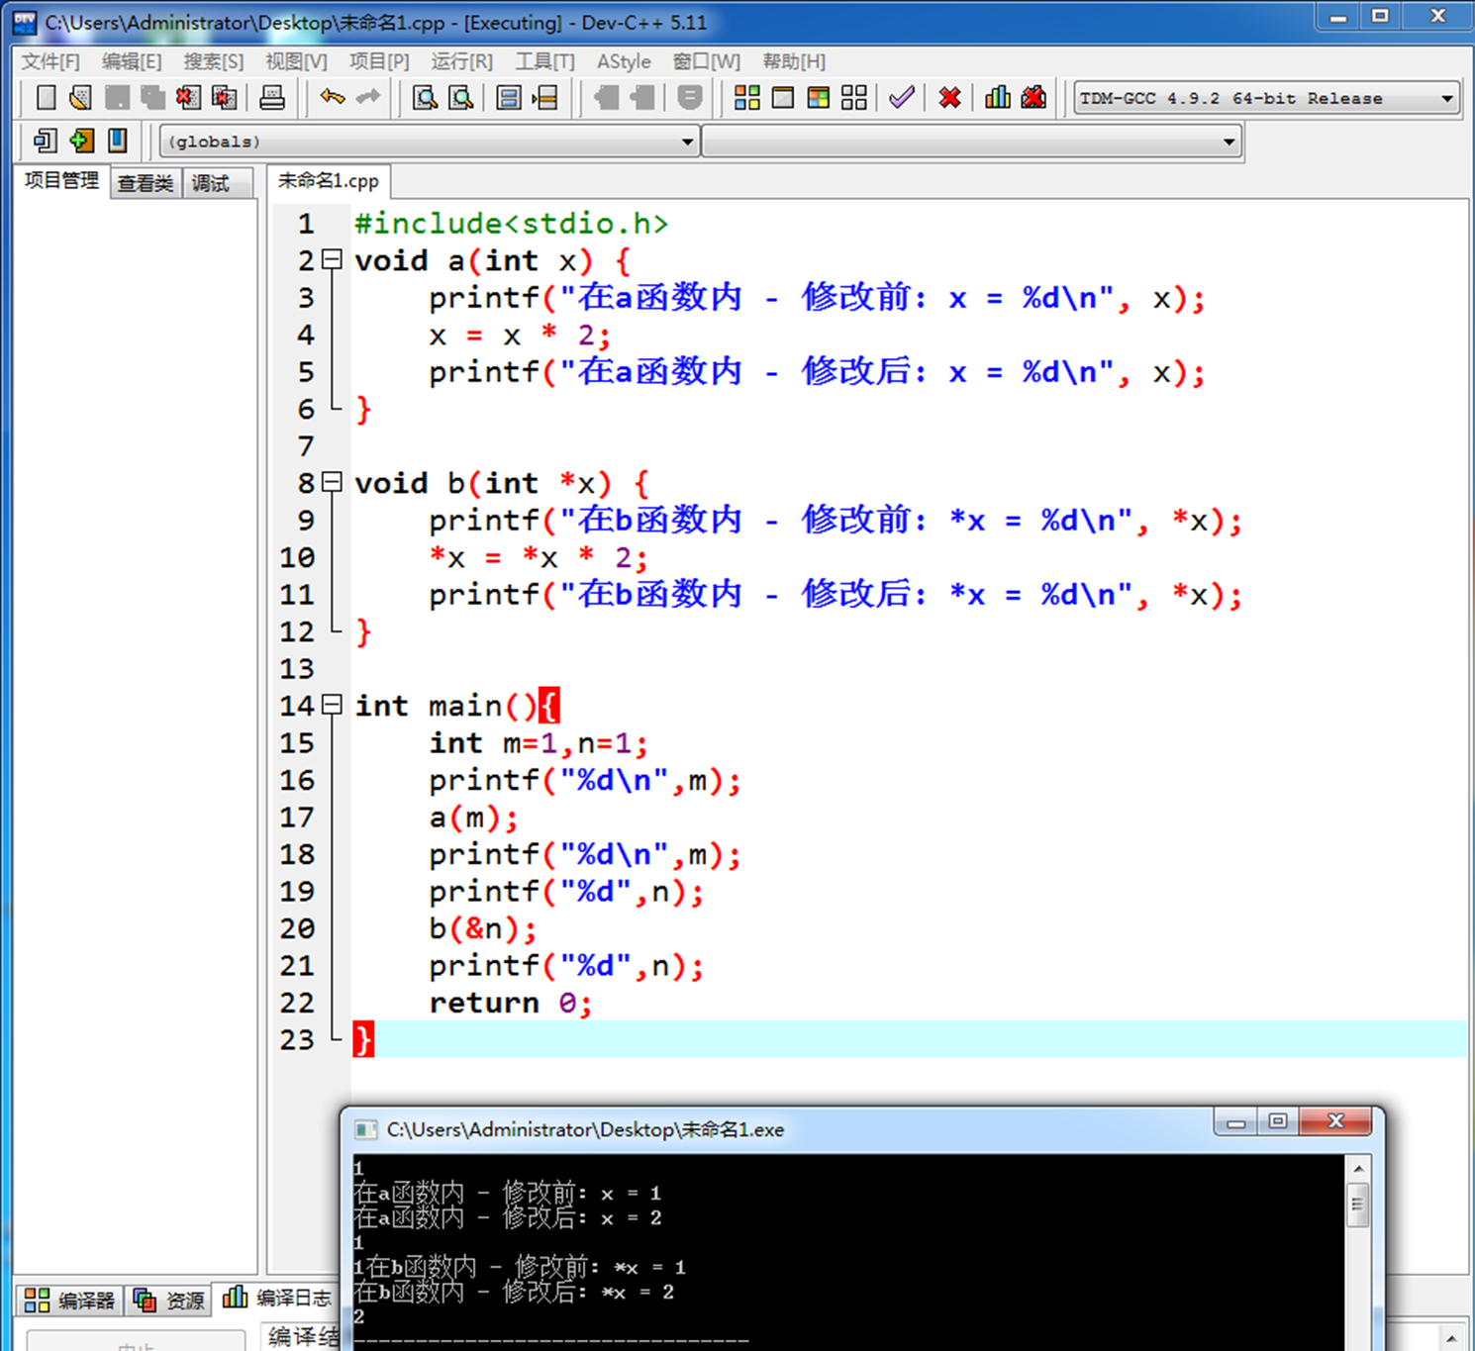Image resolution: width=1475 pixels, height=1351 pixels.
Task: Click the Save All icon
Action: tap(152, 98)
